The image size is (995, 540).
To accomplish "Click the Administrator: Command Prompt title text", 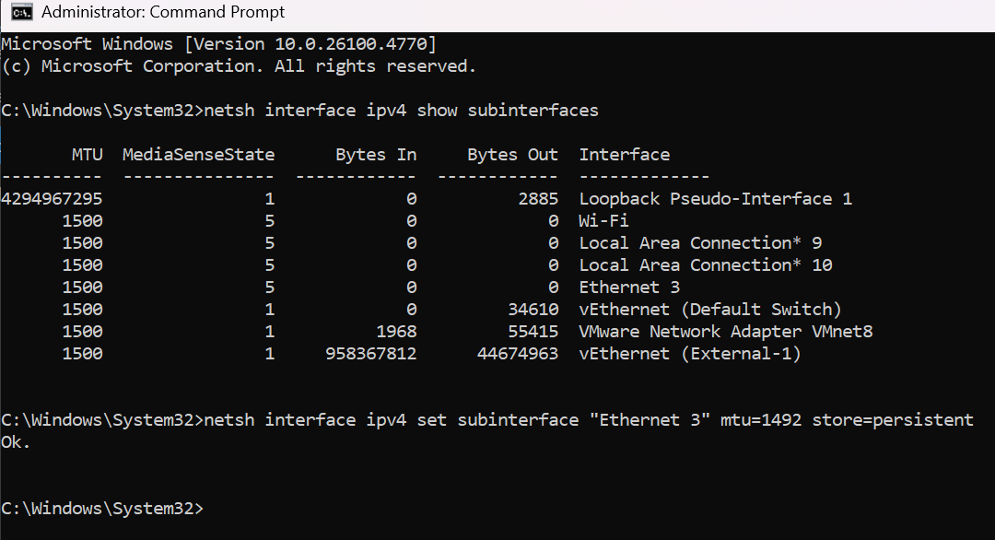I will [x=163, y=12].
